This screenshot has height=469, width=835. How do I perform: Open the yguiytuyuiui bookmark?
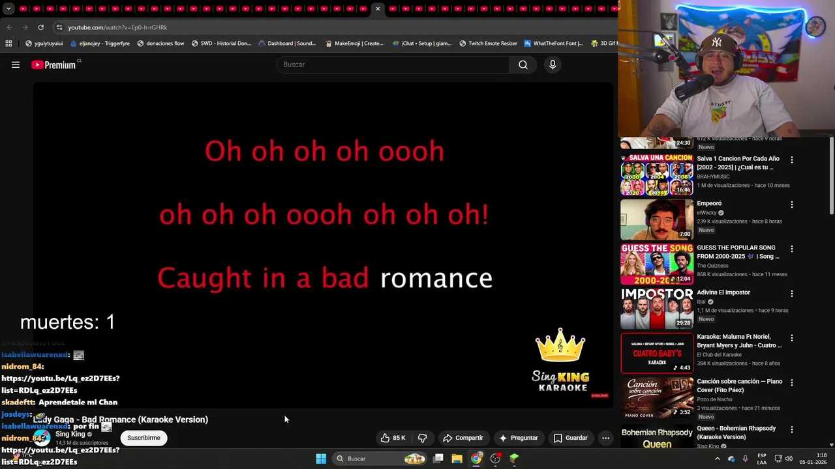[44, 44]
